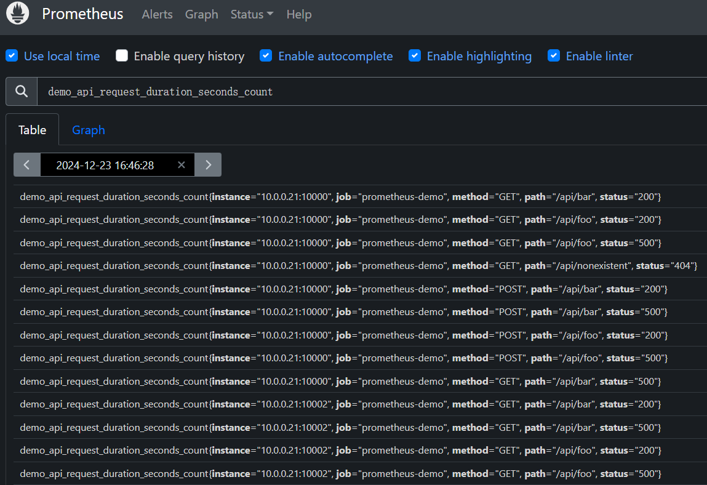Open Graph in top navigation bar
The image size is (707, 485).
tap(201, 14)
